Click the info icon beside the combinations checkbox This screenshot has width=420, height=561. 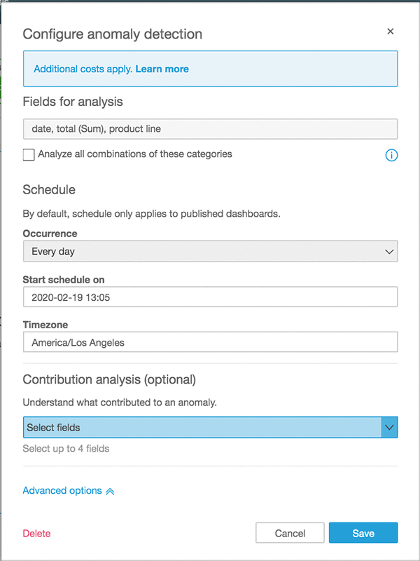pos(391,155)
